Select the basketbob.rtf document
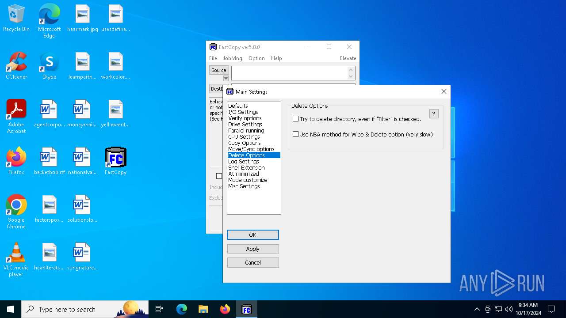 (49, 162)
